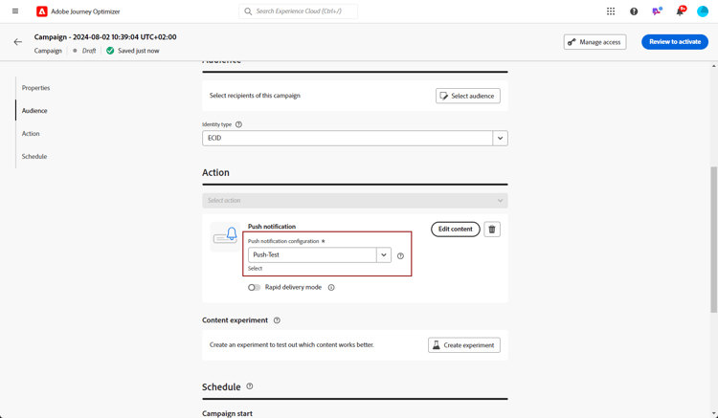Delete the push notification action

pyautogui.click(x=492, y=230)
